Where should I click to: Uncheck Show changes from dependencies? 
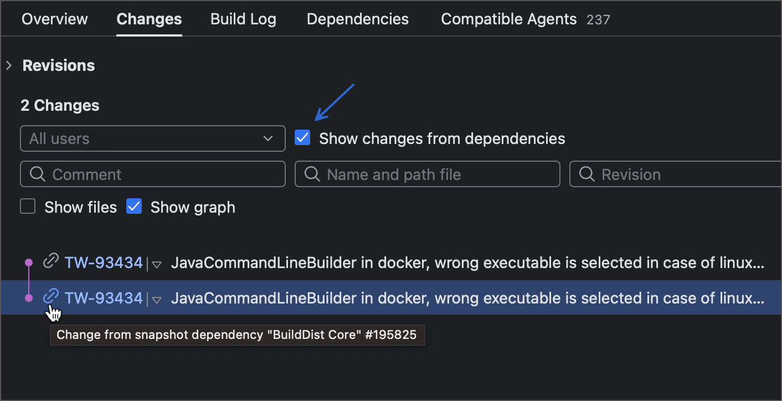tap(302, 138)
